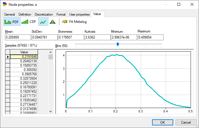This screenshot has height=128, width=199.
Task: Click Fit Metalog button
Action: pos(74,22)
